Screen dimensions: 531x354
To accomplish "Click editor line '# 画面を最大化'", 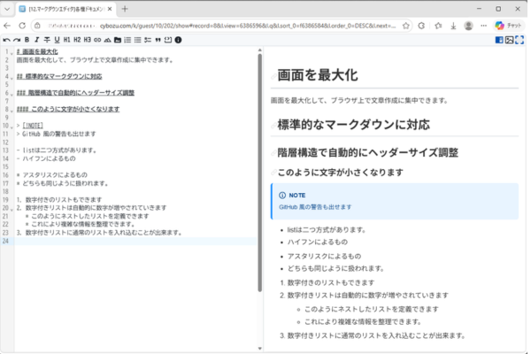I will [37, 52].
